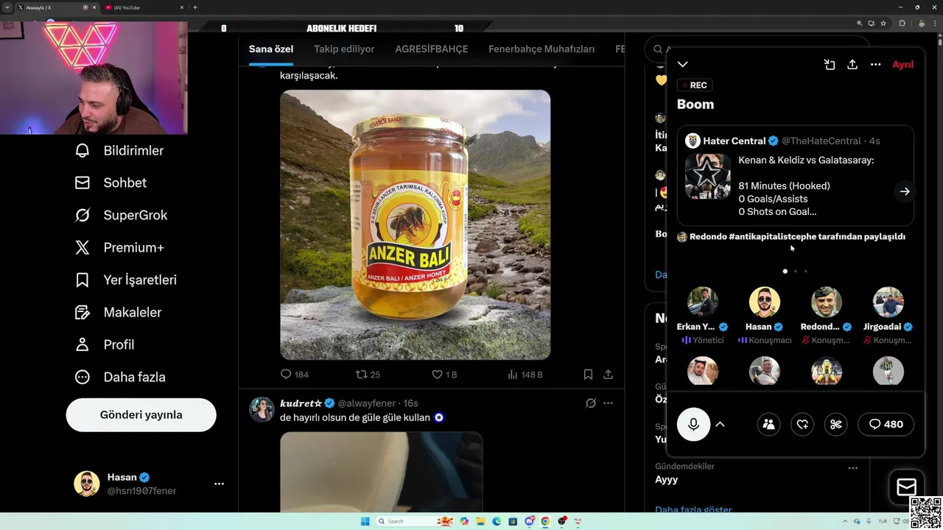Open @alwayfener handle link
The height and width of the screenshot is (530, 943).
tap(368, 403)
